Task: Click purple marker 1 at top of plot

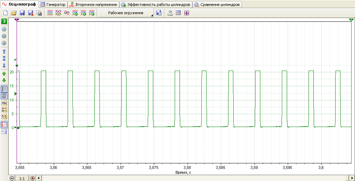Action: point(17,20)
